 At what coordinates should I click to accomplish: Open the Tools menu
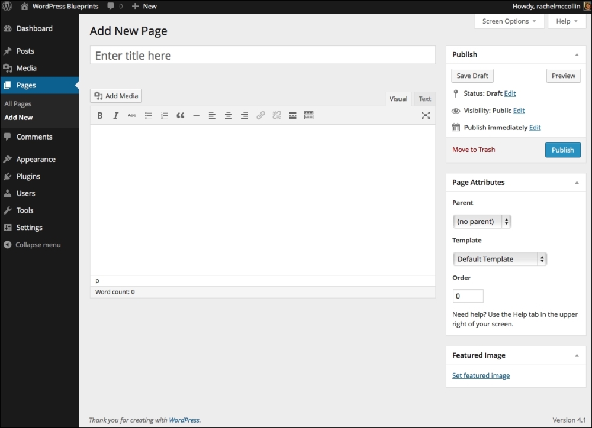coord(39,210)
